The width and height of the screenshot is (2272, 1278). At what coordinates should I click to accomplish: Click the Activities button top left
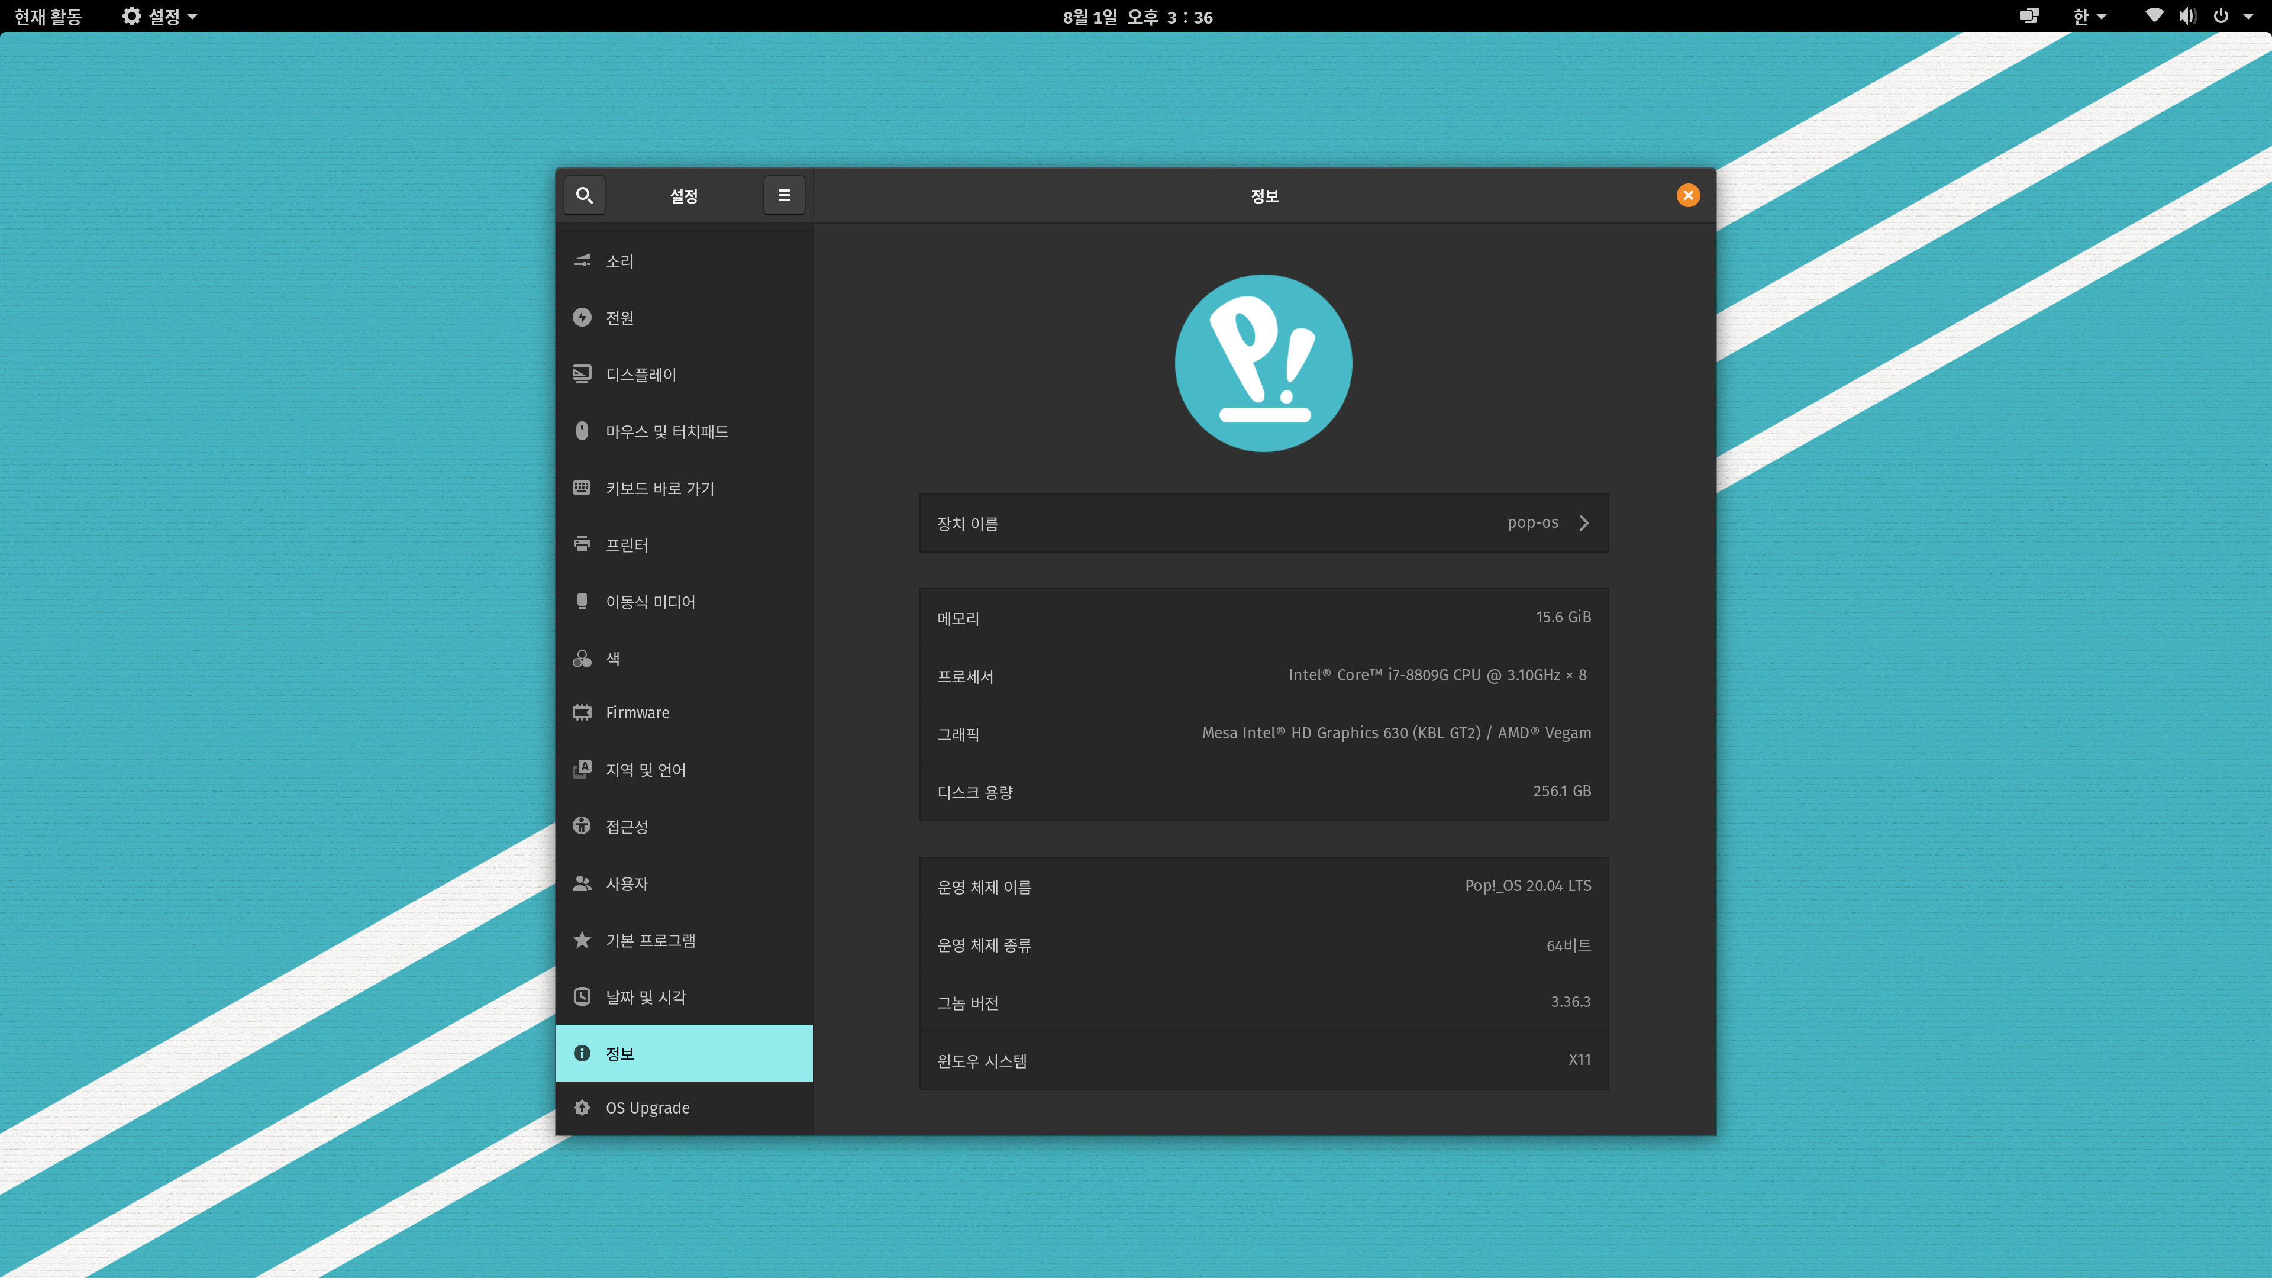[x=47, y=16]
